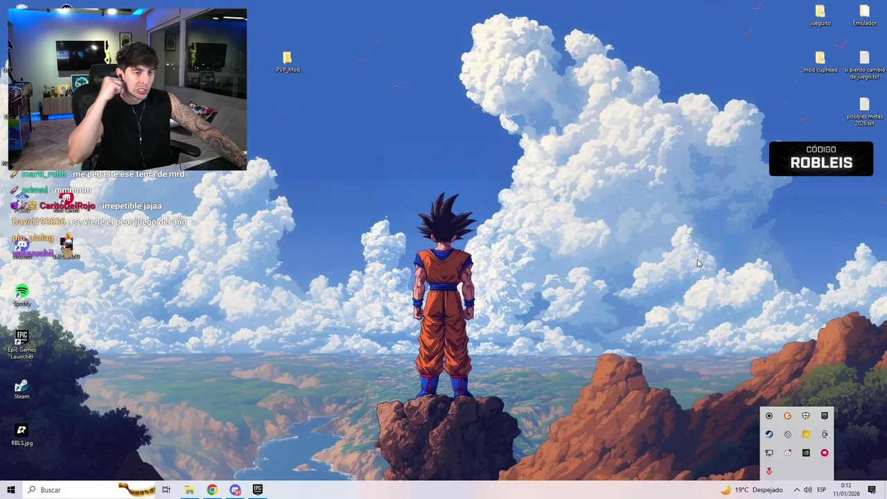Screen dimensions: 887x499
Task: Select 'posibles metas 2026.txt' file
Action: 864,112
